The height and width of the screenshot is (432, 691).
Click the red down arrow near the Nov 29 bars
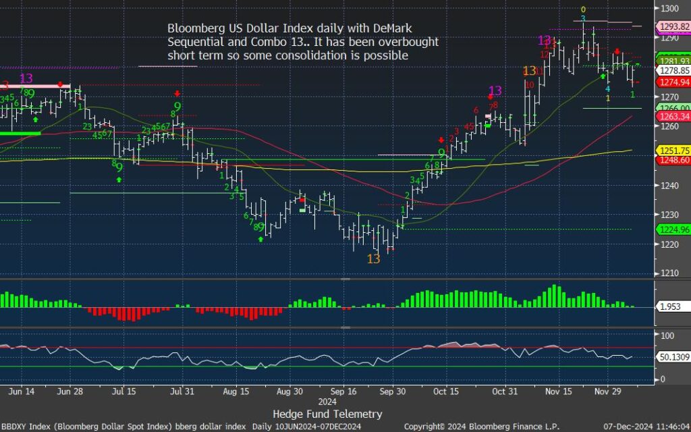pyautogui.click(x=617, y=51)
